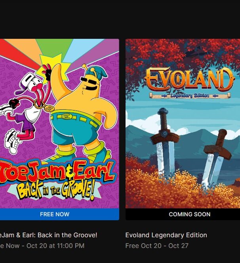Click the blue FREE NOW banner
Image resolution: width=240 pixels, height=263 pixels.
(x=59, y=214)
